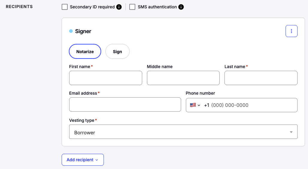Expand the Add recipient dropdown button
This screenshot has width=308, height=169.
point(83,160)
